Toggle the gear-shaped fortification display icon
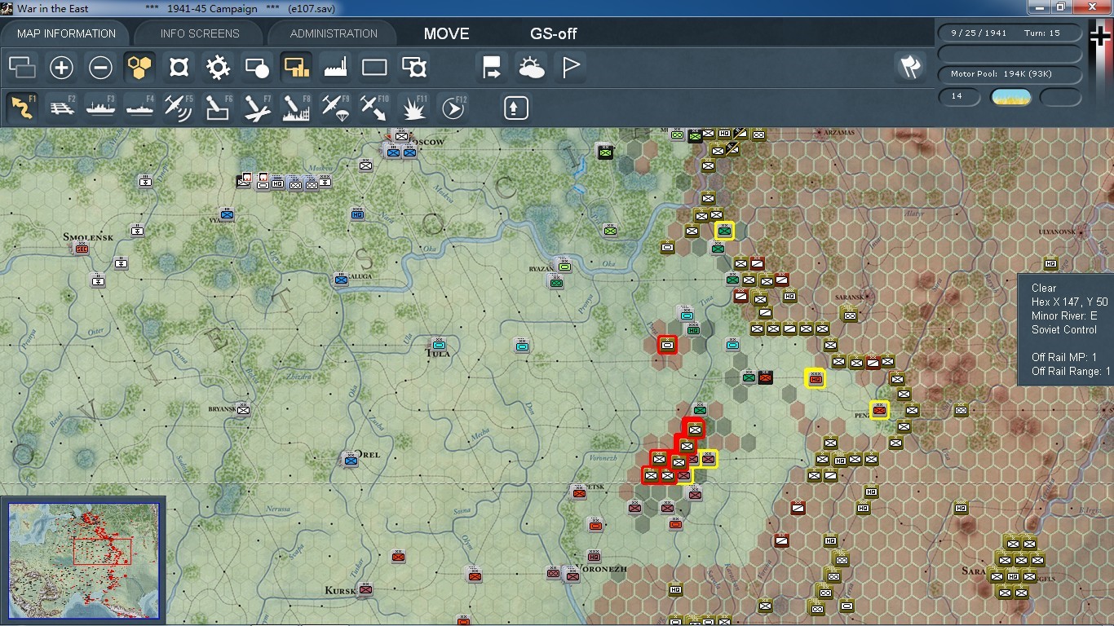1114x626 pixels. pos(218,67)
